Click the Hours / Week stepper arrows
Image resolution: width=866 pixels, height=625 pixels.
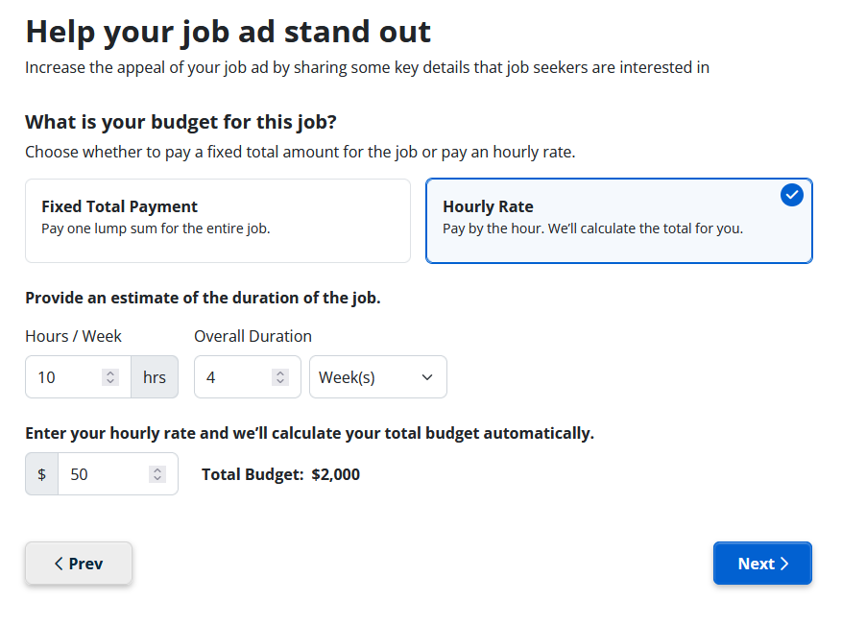coord(110,377)
